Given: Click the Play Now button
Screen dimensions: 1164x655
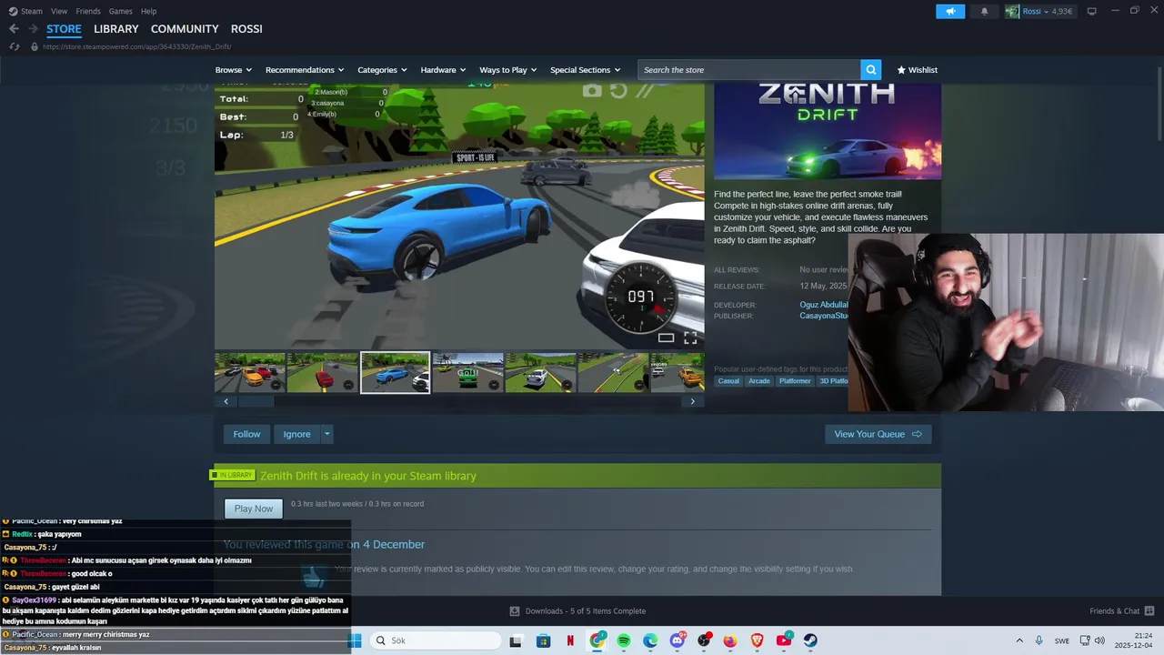Looking at the screenshot, I should pyautogui.click(x=254, y=509).
